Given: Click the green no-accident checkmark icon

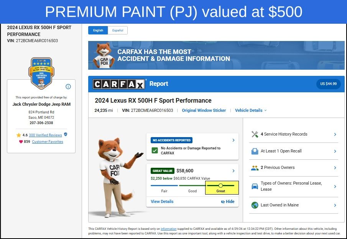Looking at the screenshot, I should click(155, 151).
